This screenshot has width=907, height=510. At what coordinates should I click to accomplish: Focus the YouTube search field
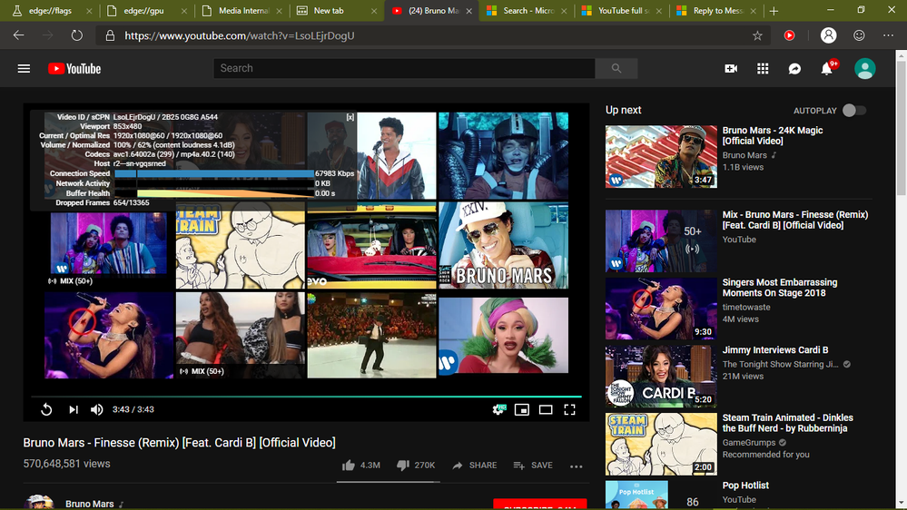click(x=404, y=68)
